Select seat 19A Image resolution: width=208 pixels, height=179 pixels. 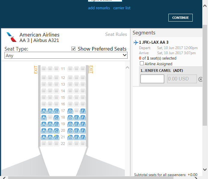44,124
